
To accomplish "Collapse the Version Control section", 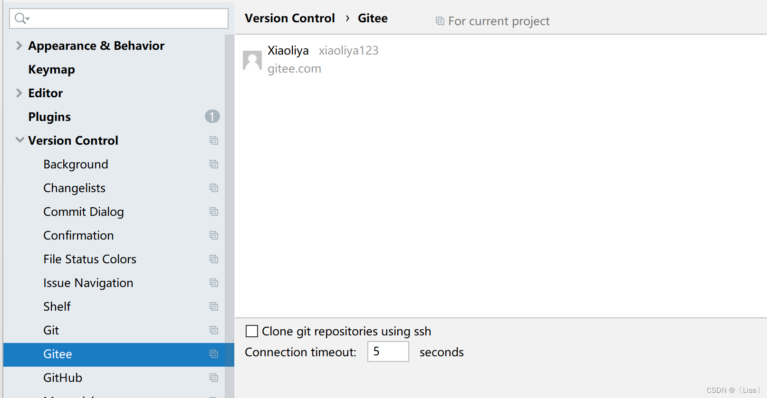I will click(19, 140).
